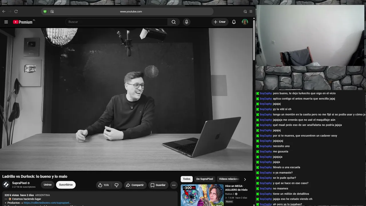Viewport: 366px width, 206px height.
Task: Click the Unirse button
Action: (48, 185)
